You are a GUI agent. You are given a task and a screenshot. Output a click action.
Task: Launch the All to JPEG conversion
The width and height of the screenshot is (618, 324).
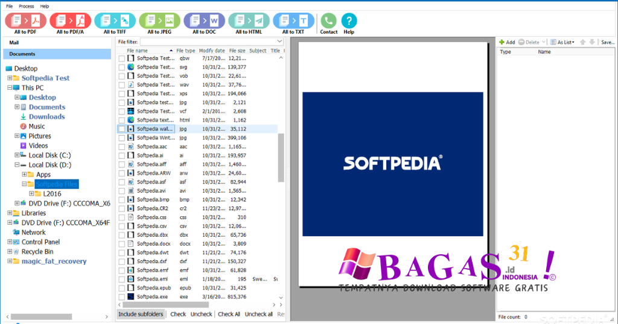[159, 23]
